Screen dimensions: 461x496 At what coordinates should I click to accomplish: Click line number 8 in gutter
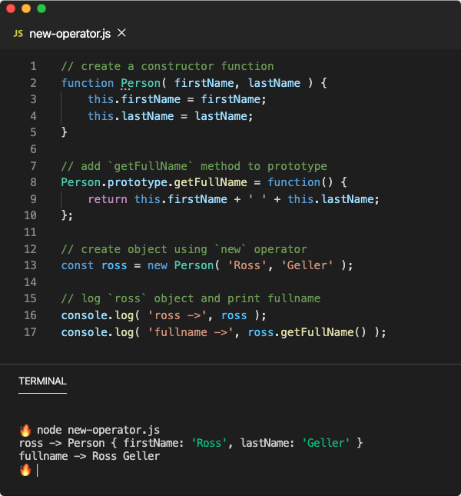pos(33,182)
